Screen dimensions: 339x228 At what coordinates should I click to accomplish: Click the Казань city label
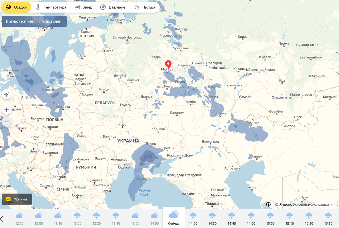(x=239, y=69)
